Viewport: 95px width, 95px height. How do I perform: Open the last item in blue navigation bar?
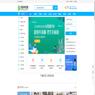74,14
